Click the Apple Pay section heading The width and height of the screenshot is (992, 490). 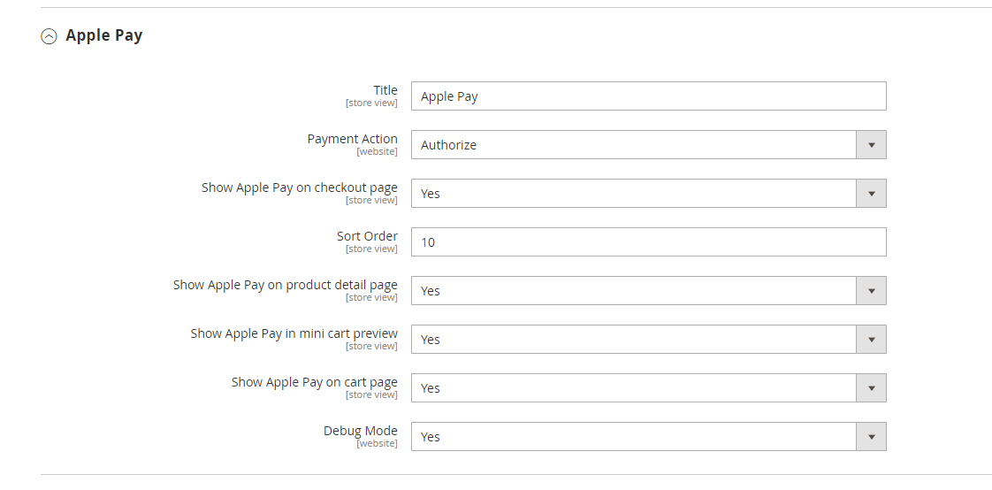click(x=103, y=35)
